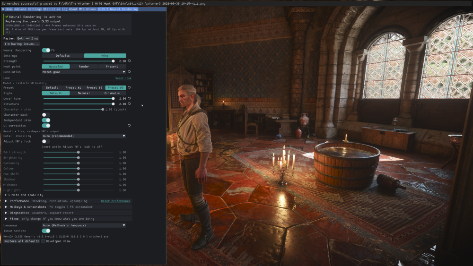The image size is (473, 266).
Task: Set Hook point to Render
Action: coord(84,67)
